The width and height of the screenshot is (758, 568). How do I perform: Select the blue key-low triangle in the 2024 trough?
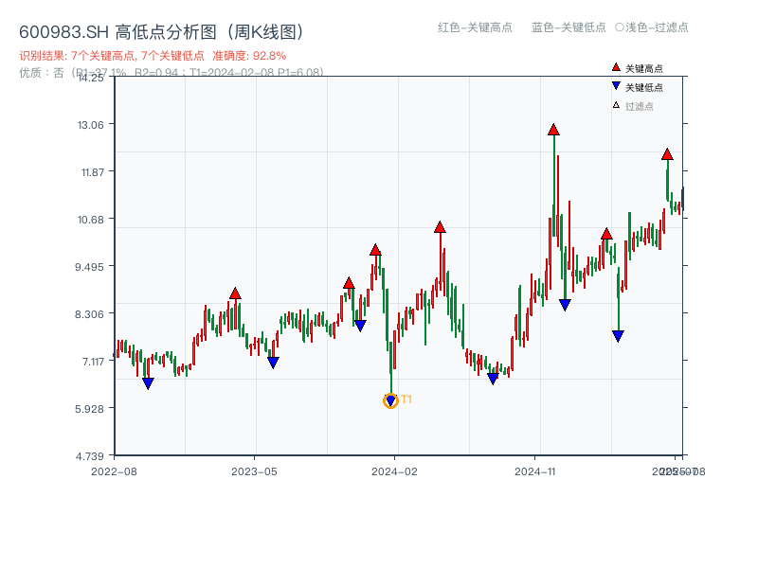coord(493,379)
